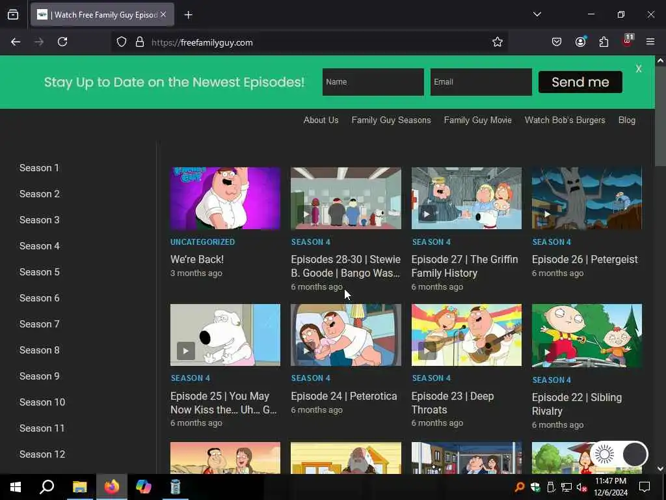Click the muted volume tray icon
The width and height of the screenshot is (666, 500).
(581, 487)
